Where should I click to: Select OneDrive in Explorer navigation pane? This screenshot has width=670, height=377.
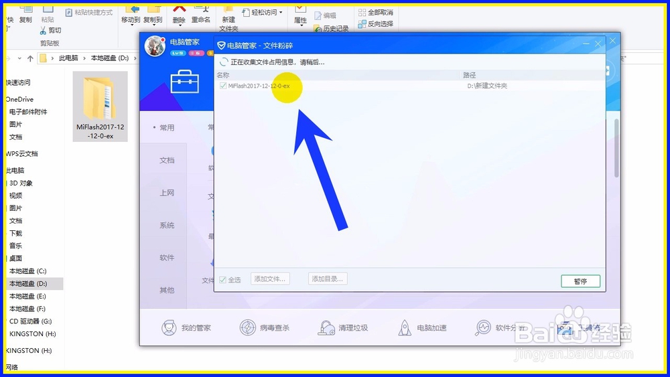pyautogui.click(x=19, y=99)
